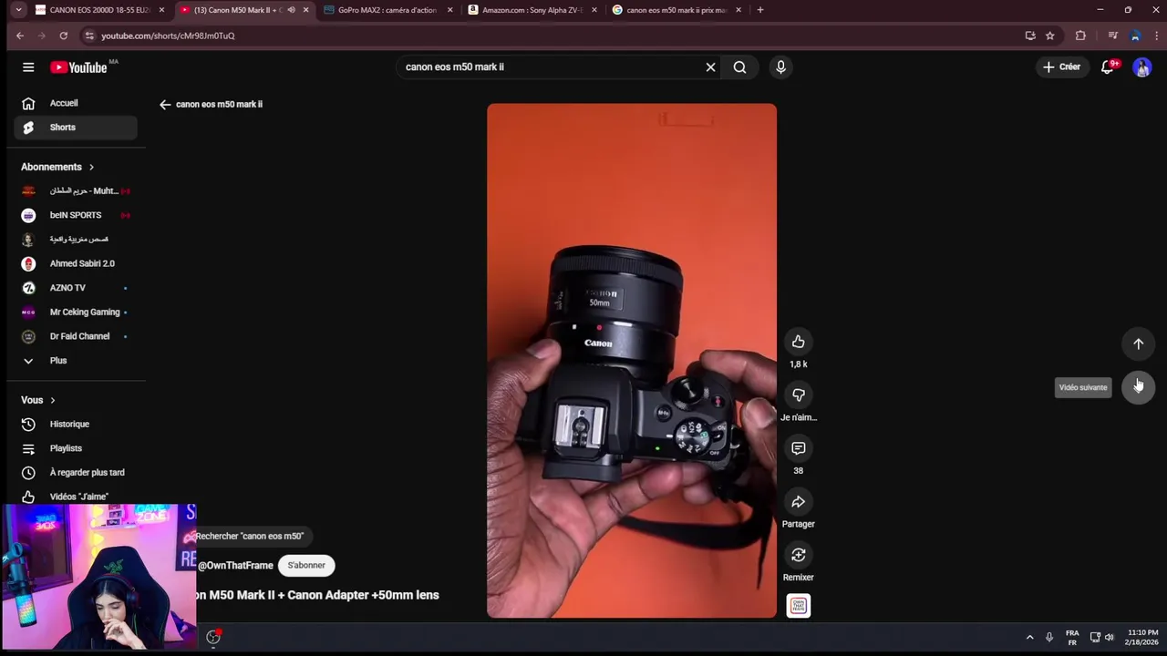Image resolution: width=1167 pixels, height=656 pixels.
Task: Expand the Abonnements section chevron
Action: coord(91,168)
